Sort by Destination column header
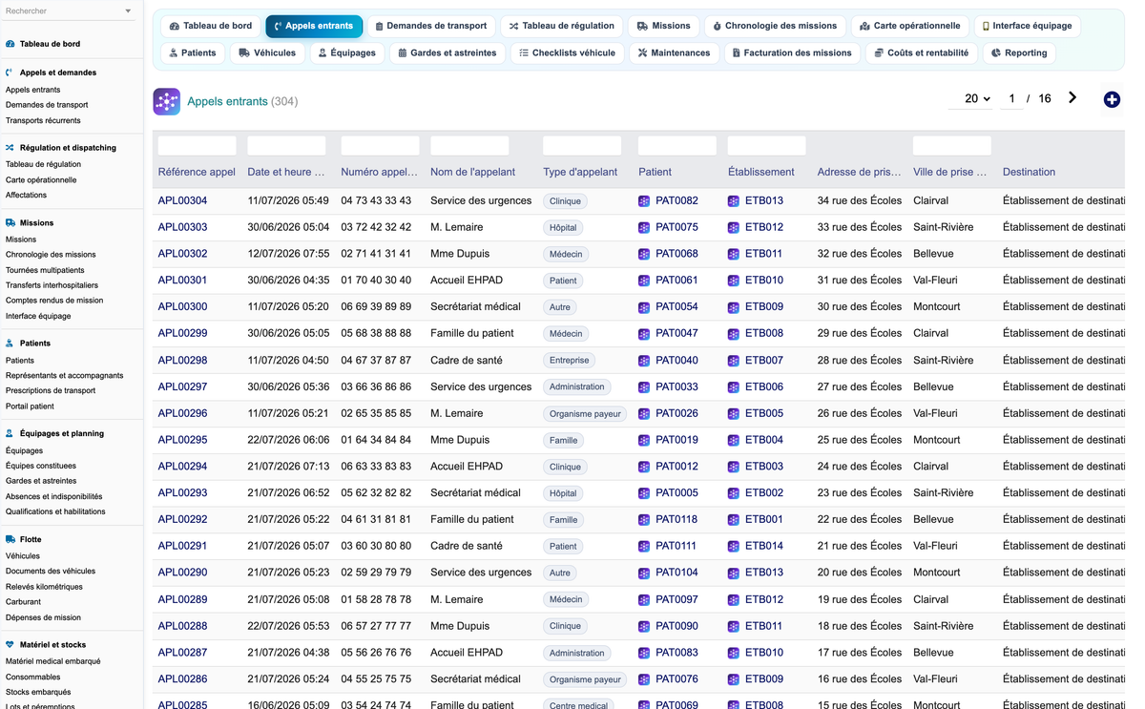The image size is (1145, 709). [x=1029, y=172]
